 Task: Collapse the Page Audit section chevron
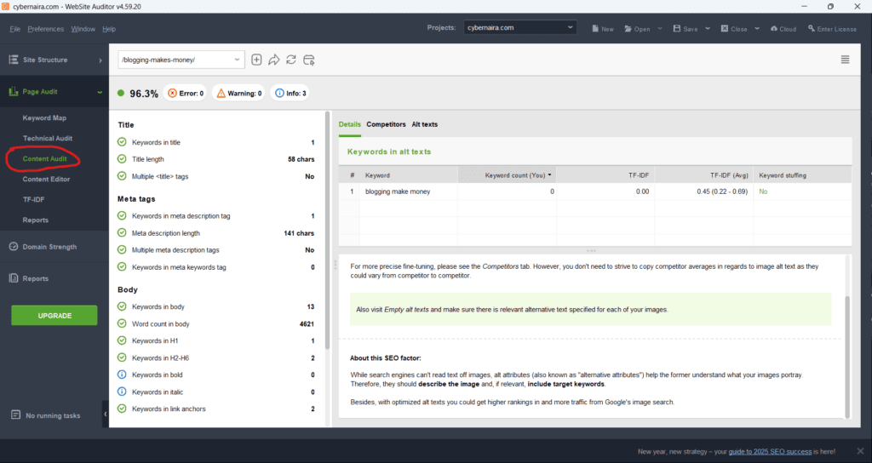coord(100,92)
